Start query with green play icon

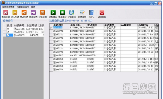coord(53,13)
